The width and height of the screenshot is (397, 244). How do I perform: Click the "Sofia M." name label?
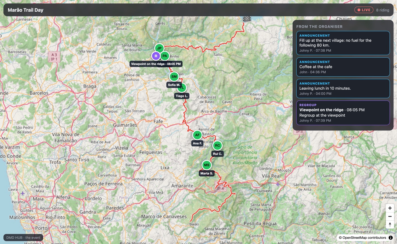point(174,85)
